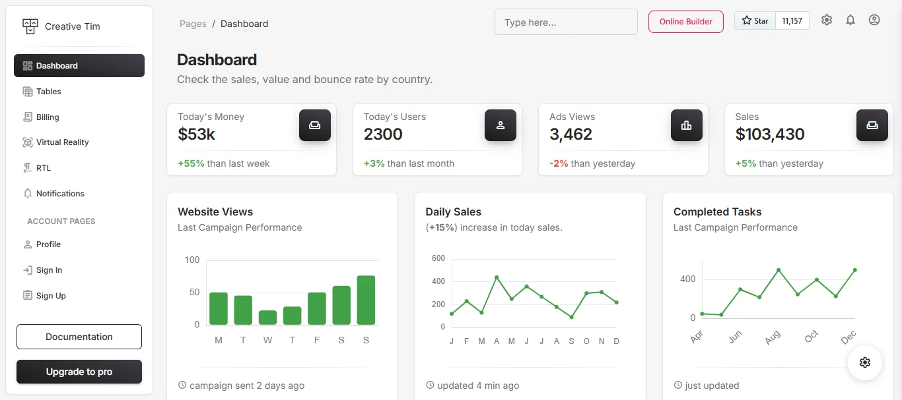Click the RTL icon in the sidebar
This screenshot has height=400, width=902.
pos(27,167)
